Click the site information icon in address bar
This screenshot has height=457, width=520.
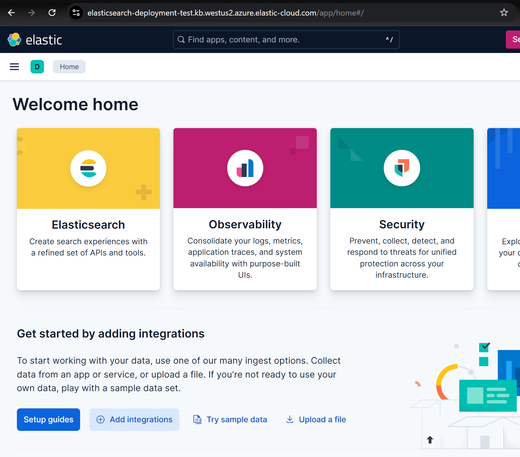[x=76, y=13]
